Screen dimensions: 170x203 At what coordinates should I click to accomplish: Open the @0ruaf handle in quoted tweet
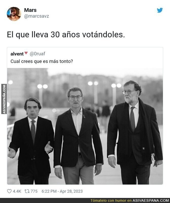pos(38,54)
